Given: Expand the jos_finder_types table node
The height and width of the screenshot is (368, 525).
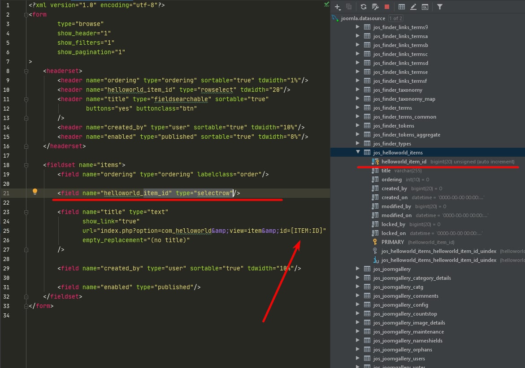Looking at the screenshot, I should coord(358,143).
